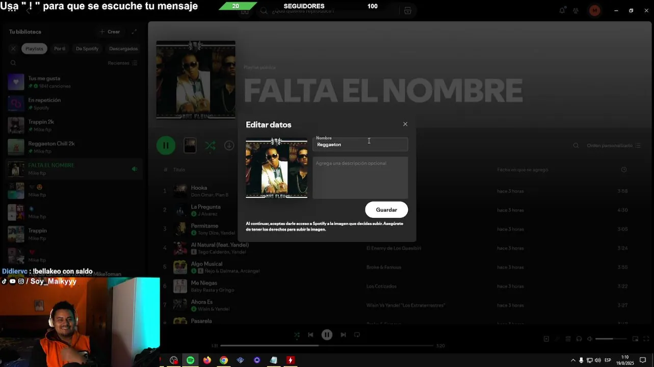Viewport: 654px width, 367px height.
Task: Open connect to a device headphones icon
Action: pyautogui.click(x=579, y=339)
